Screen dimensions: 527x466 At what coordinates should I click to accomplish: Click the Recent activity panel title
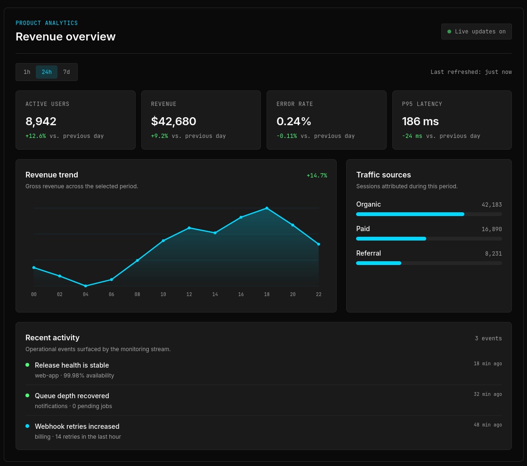pos(52,337)
